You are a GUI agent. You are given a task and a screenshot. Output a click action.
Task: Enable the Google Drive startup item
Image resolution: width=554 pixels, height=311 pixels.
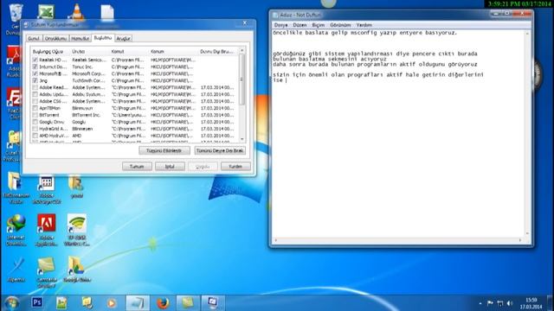[35, 122]
